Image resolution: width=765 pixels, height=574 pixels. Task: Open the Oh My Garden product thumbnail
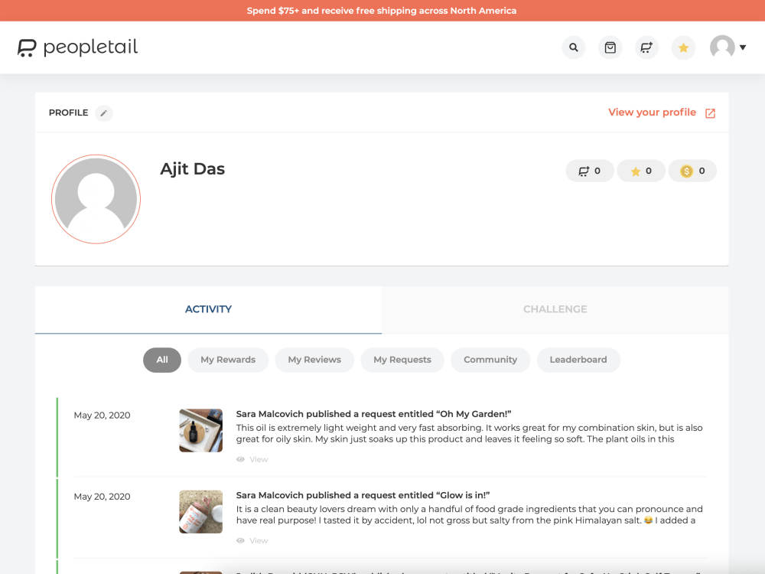click(201, 430)
